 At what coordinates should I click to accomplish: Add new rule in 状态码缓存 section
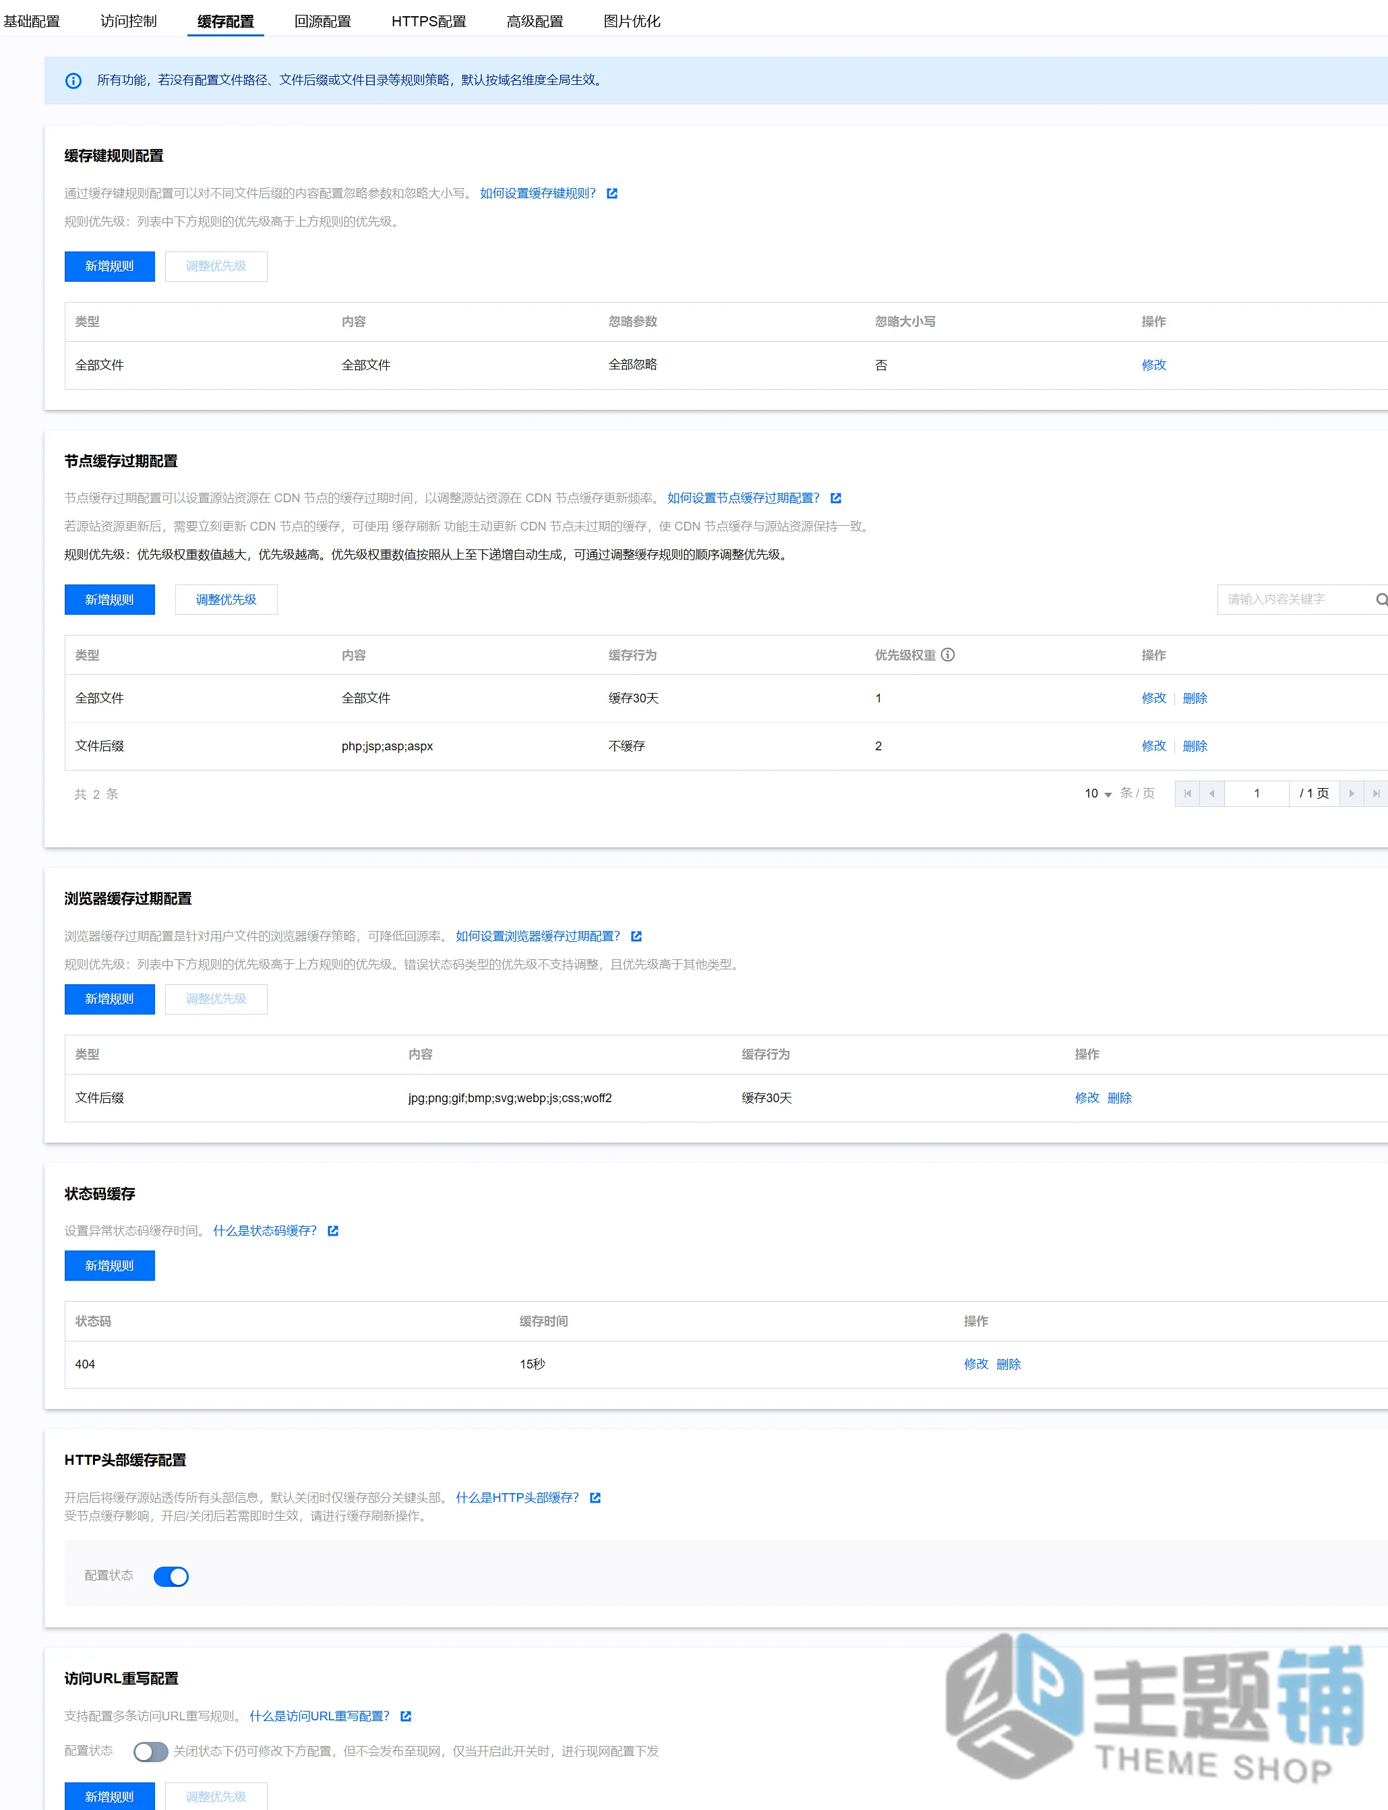coord(110,1265)
